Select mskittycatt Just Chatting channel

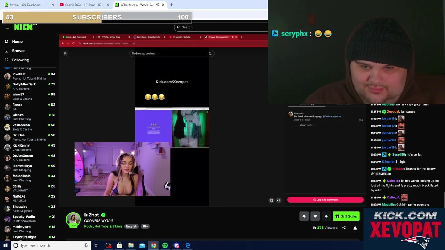point(30,229)
